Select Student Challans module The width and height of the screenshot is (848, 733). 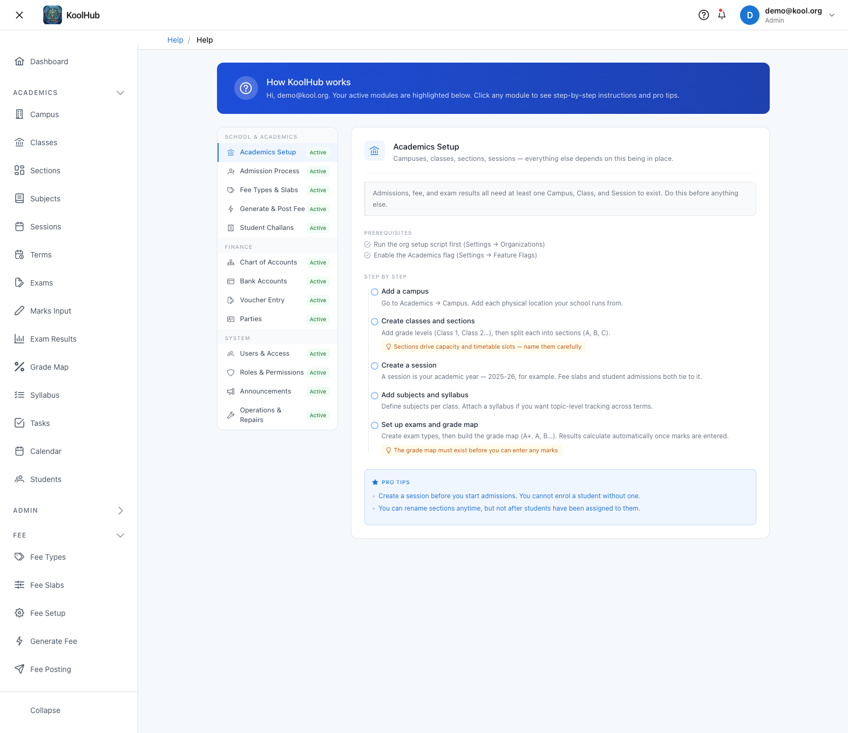[x=277, y=228]
